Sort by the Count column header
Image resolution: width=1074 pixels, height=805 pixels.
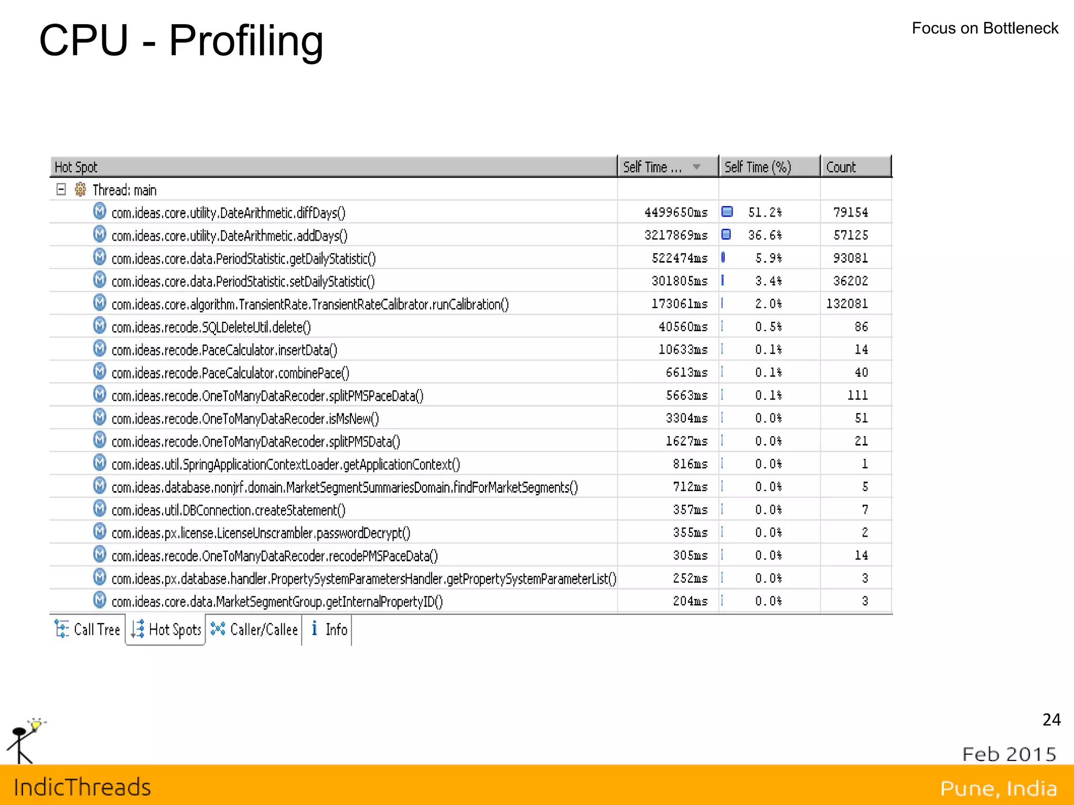coord(841,167)
